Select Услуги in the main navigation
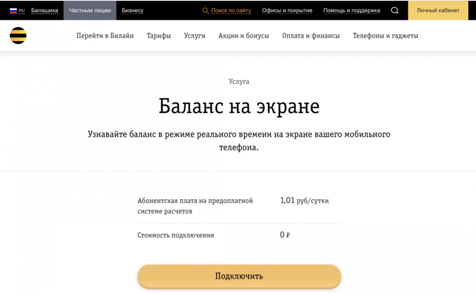The image size is (476, 294). [x=195, y=36]
